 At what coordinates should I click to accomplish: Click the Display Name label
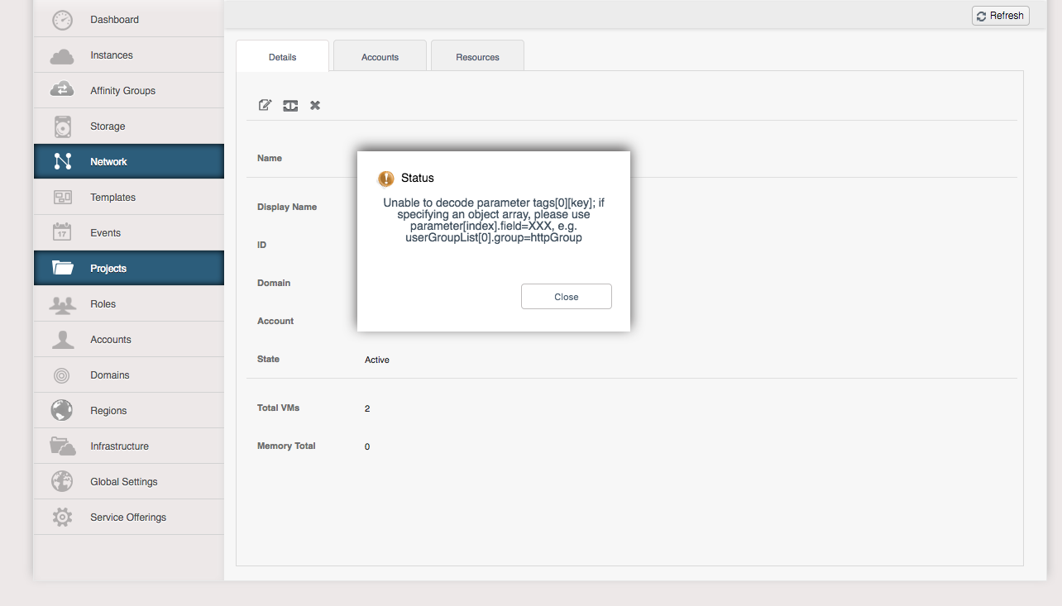pos(287,207)
